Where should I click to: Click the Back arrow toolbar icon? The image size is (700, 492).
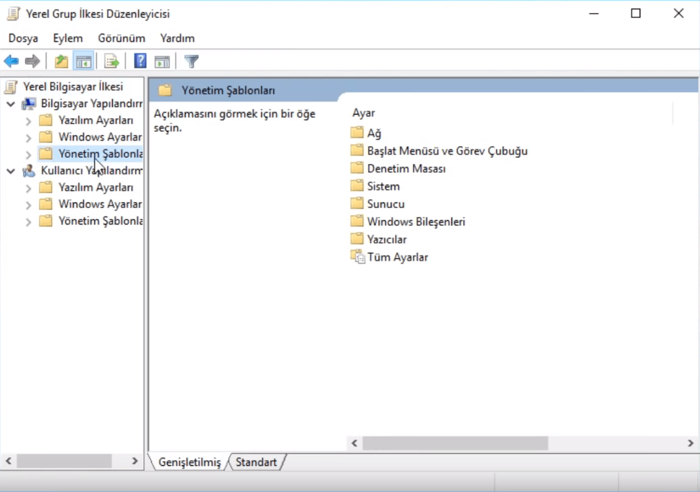pos(11,61)
